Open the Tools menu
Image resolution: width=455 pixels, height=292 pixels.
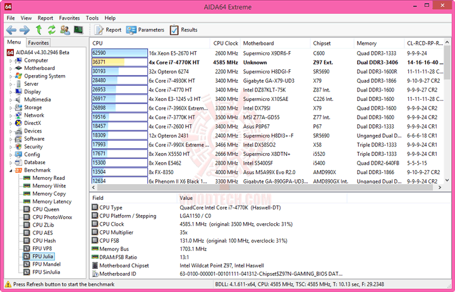pyautogui.click(x=92, y=18)
